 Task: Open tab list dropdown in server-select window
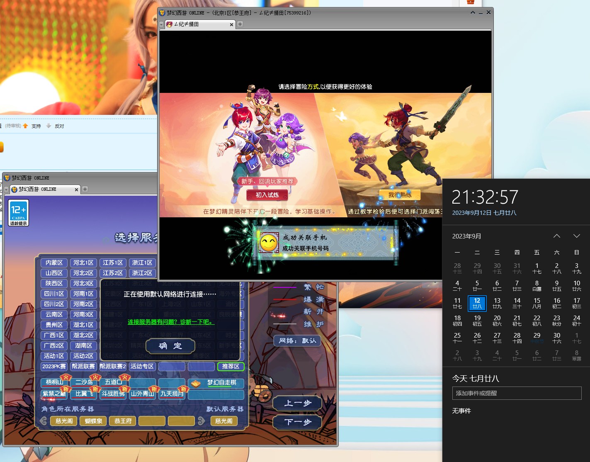(x=6, y=190)
